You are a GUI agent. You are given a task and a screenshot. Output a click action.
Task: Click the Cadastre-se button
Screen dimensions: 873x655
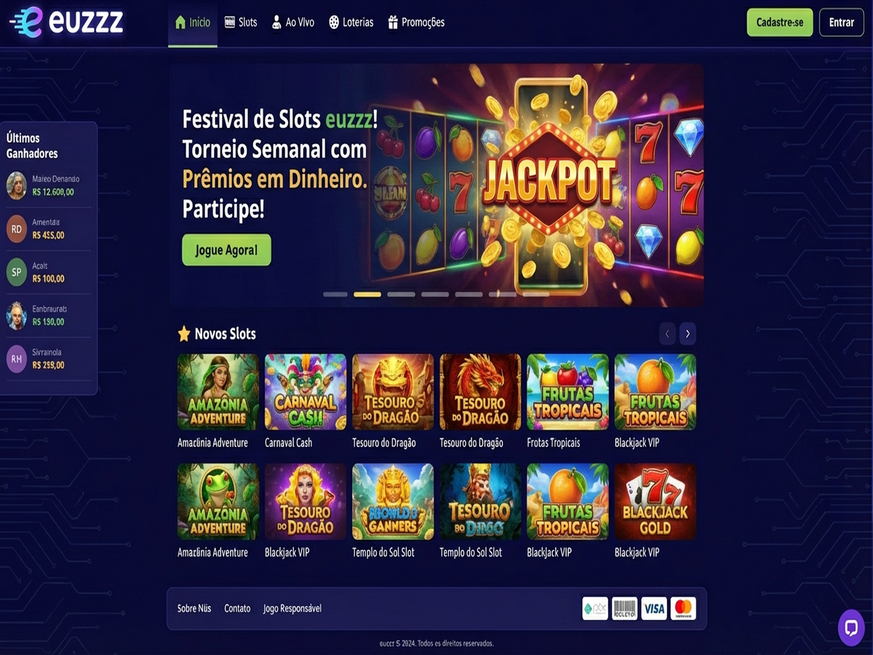tap(780, 23)
